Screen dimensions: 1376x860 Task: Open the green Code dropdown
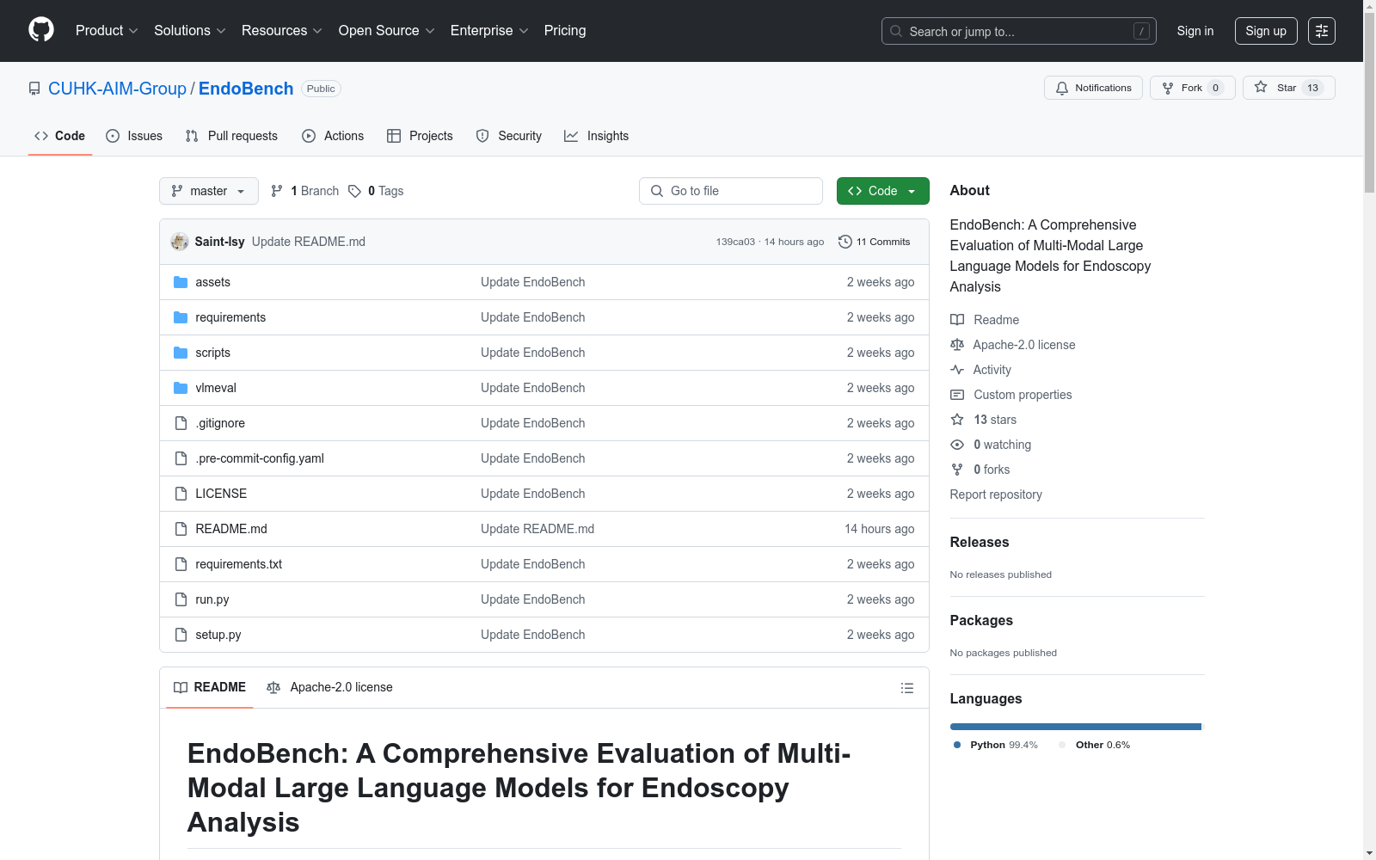tap(882, 191)
